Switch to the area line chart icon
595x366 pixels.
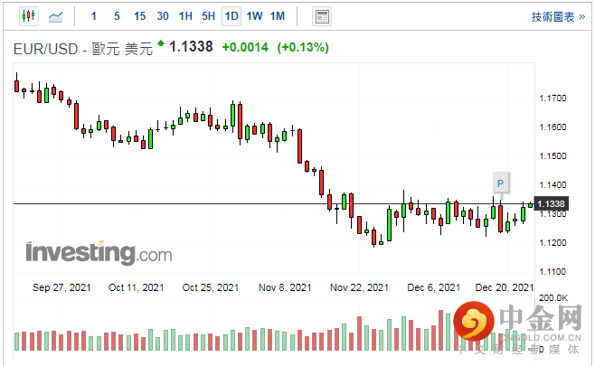55,16
